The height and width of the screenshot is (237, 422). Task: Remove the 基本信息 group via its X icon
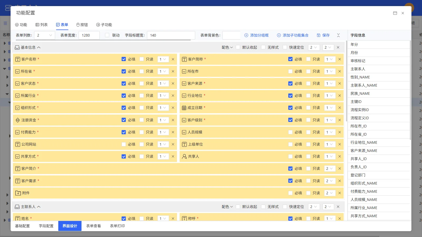338,47
